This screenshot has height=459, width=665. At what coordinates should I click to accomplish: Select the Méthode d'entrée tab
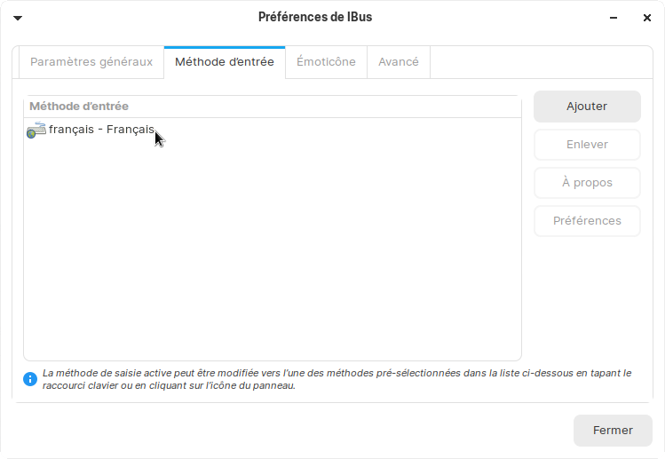[x=225, y=62]
